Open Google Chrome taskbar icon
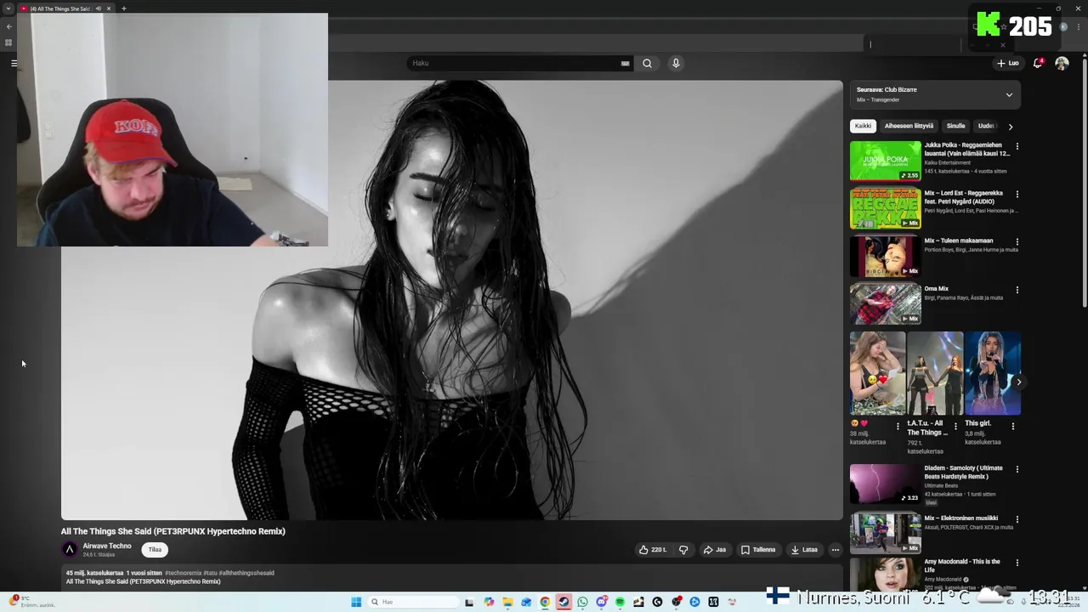1088x612 pixels. coord(545,602)
